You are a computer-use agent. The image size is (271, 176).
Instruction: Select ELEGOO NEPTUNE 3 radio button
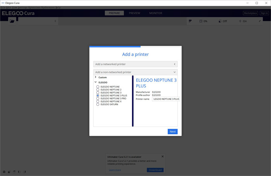(98, 92)
